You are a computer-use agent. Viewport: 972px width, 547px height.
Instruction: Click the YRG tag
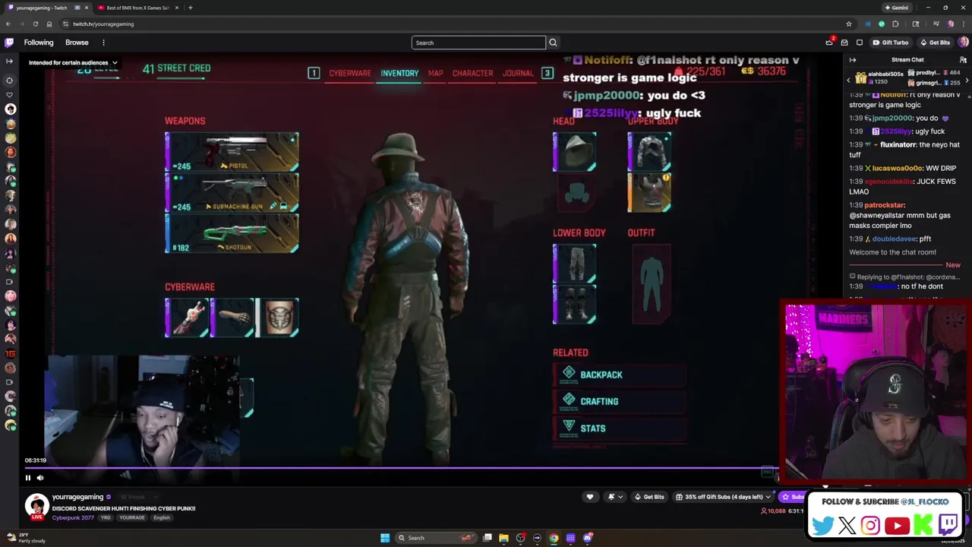coord(106,518)
